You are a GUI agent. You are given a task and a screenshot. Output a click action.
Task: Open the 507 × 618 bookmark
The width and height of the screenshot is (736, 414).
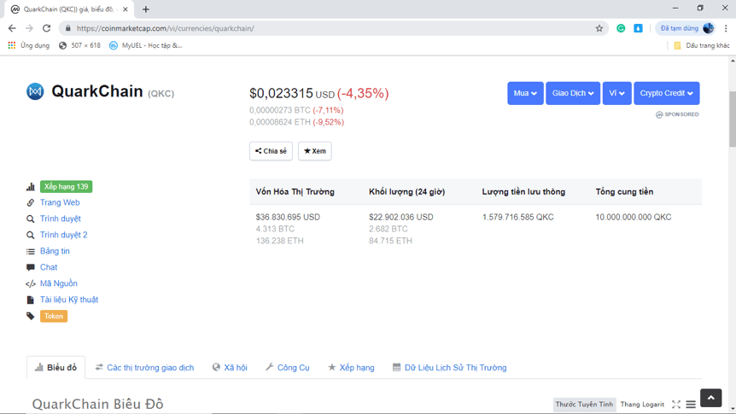[79, 45]
